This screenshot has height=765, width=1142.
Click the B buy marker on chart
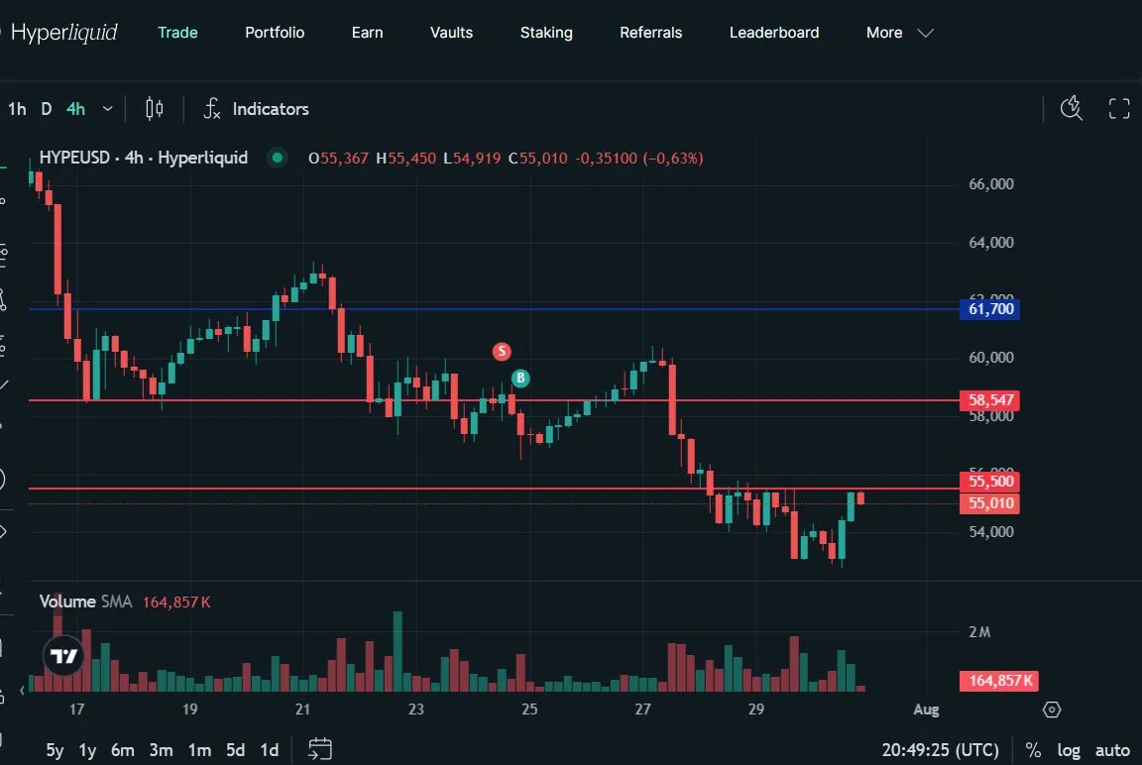520,378
